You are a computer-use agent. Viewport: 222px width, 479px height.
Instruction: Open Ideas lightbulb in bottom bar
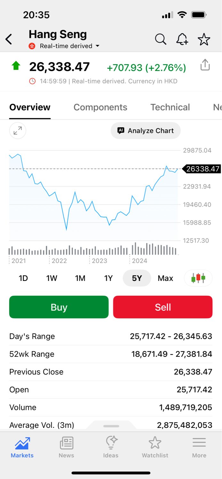(x=111, y=447)
